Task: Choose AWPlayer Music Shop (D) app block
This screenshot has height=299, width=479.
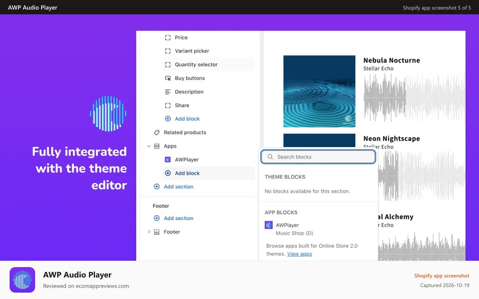Action: point(318,229)
